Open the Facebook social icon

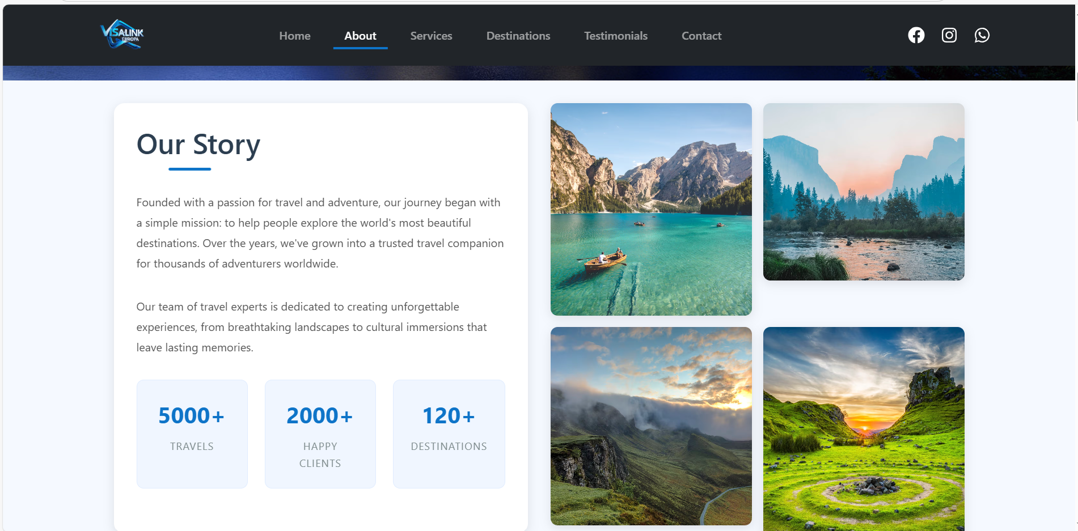916,35
